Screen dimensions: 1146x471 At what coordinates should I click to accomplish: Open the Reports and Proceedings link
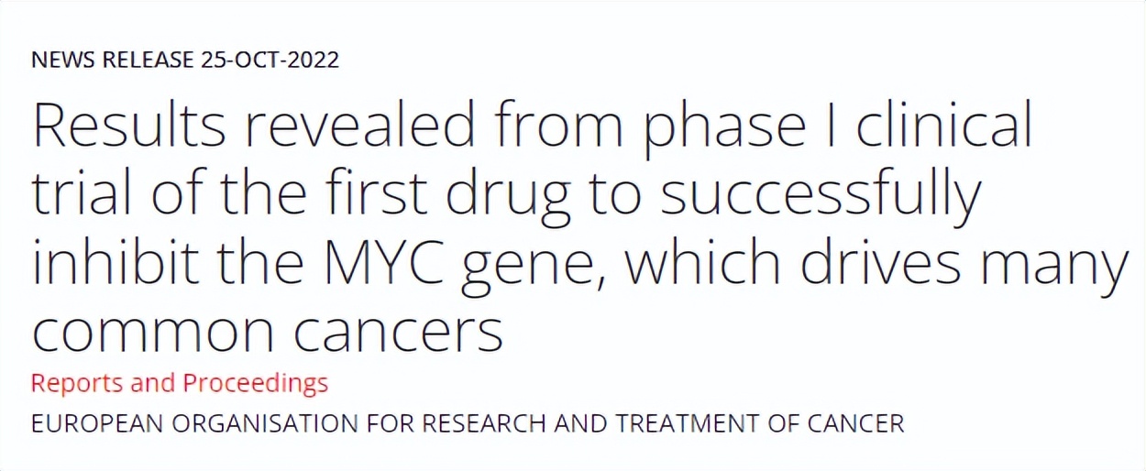(x=179, y=383)
